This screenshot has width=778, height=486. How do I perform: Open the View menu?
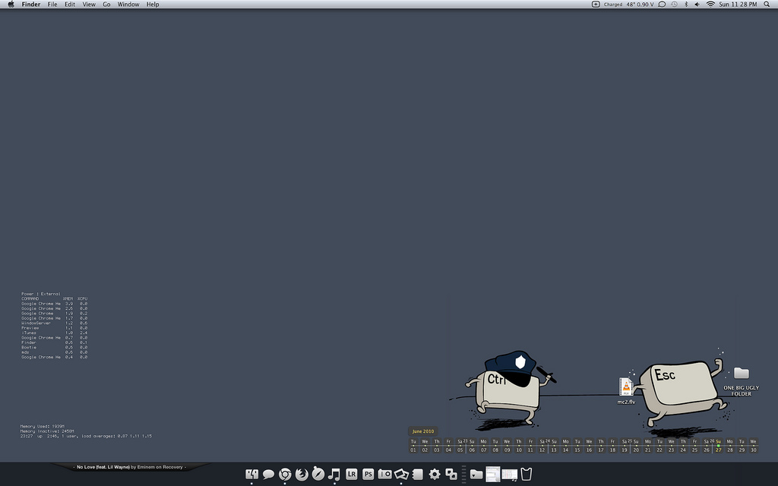(x=89, y=5)
